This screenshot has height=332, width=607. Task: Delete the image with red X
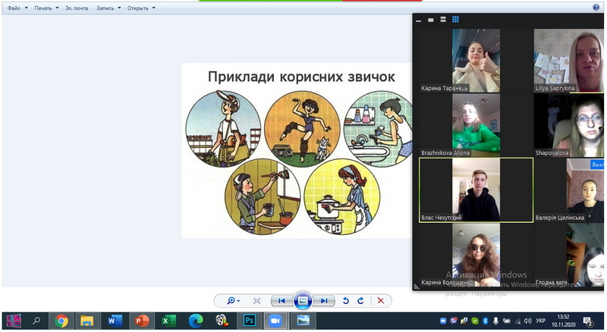click(x=381, y=301)
